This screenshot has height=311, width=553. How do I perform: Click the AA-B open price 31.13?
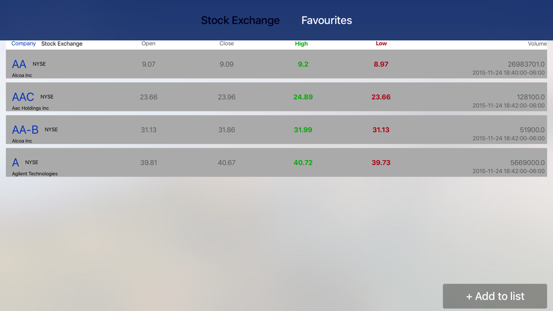(148, 130)
